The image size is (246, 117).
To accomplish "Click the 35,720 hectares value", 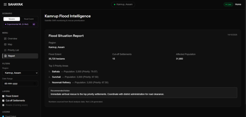I will coord(57,59).
